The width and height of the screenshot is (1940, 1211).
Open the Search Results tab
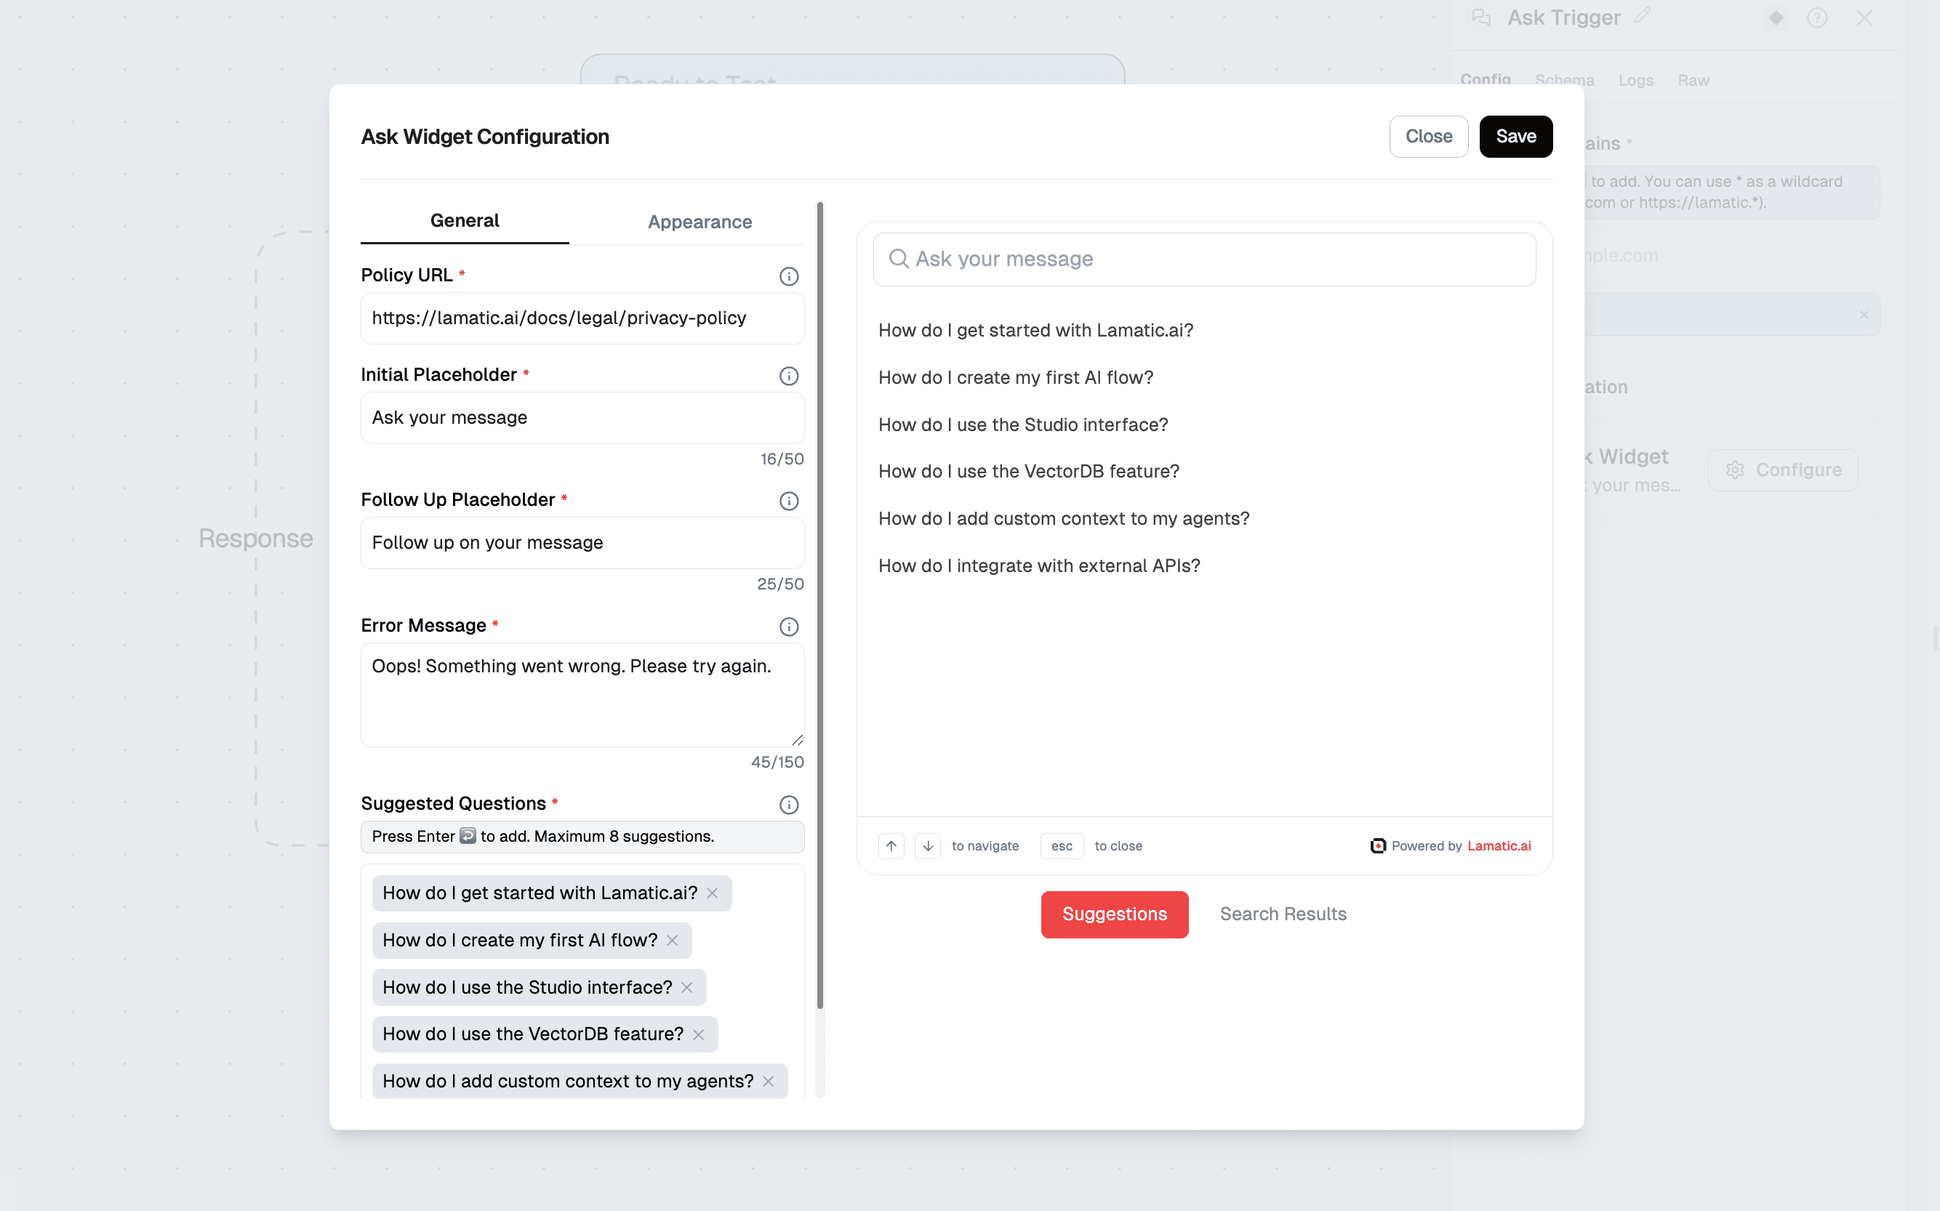1283,914
